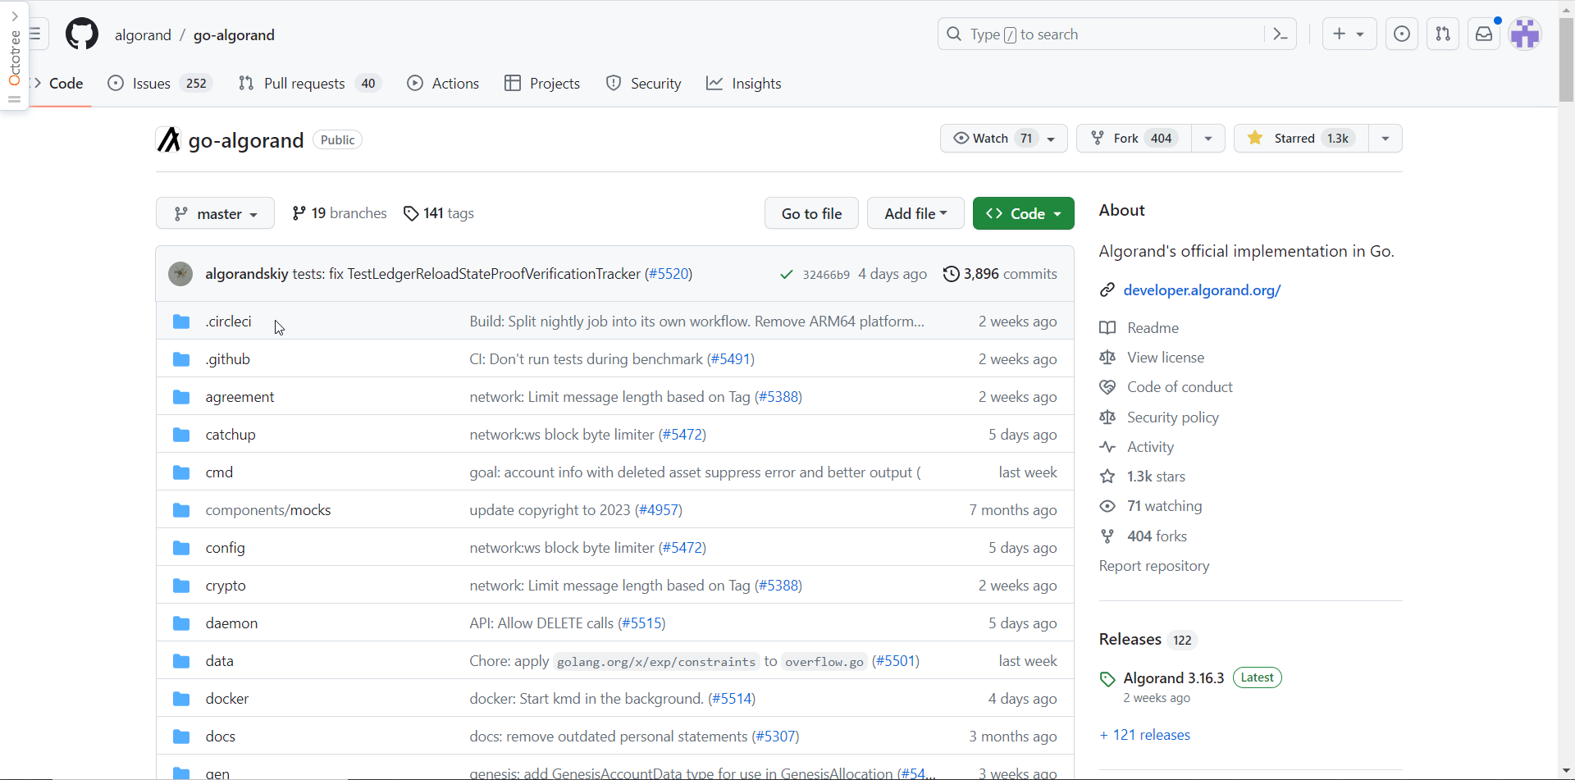The height and width of the screenshot is (780, 1575).
Task: Switch to the Issues tab
Action: tap(161, 83)
